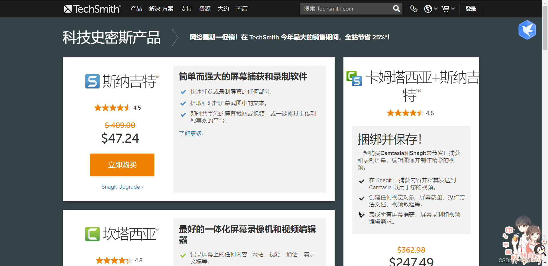548x266 pixels.
Task: Open the 资源 menu
Action: (205, 9)
